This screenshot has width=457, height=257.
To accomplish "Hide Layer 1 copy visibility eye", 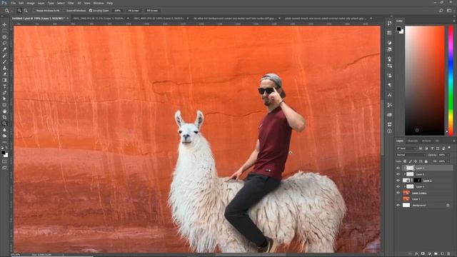I will click(x=398, y=193).
